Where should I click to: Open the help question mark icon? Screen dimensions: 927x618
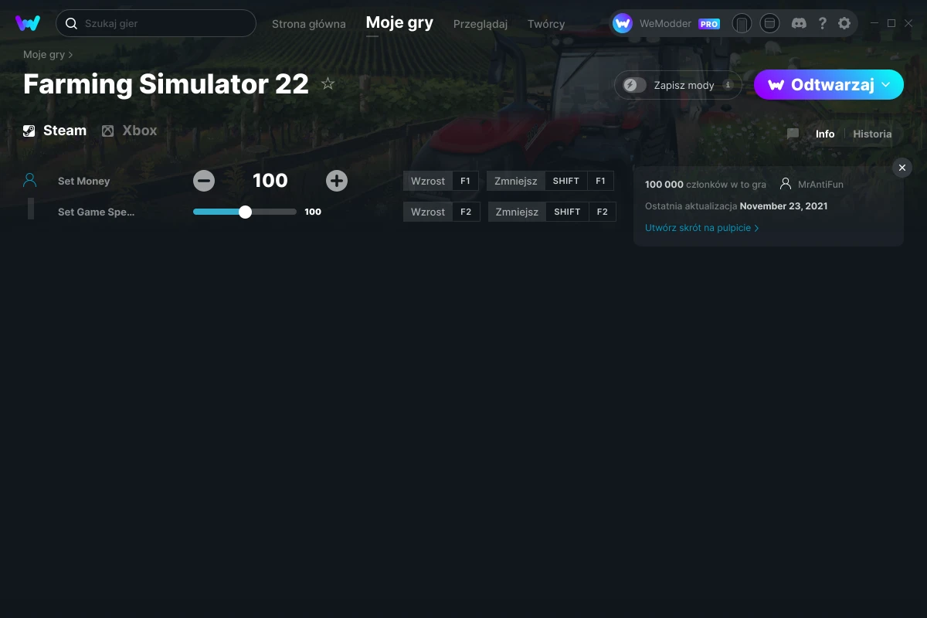tap(822, 23)
